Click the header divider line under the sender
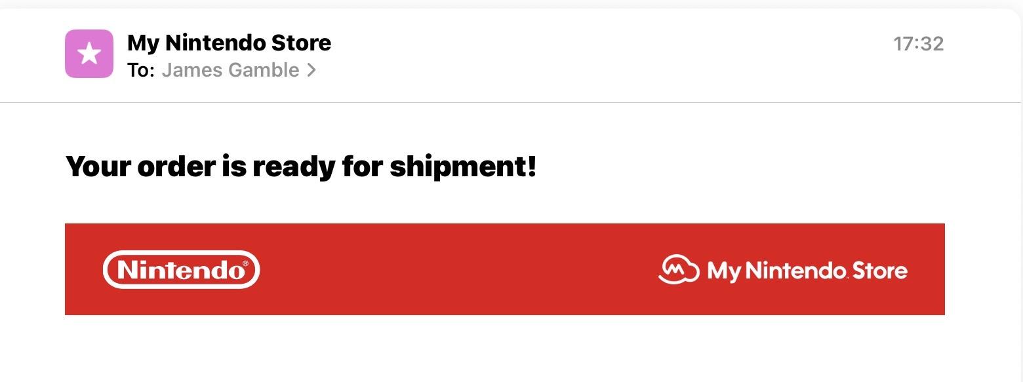 pos(510,102)
